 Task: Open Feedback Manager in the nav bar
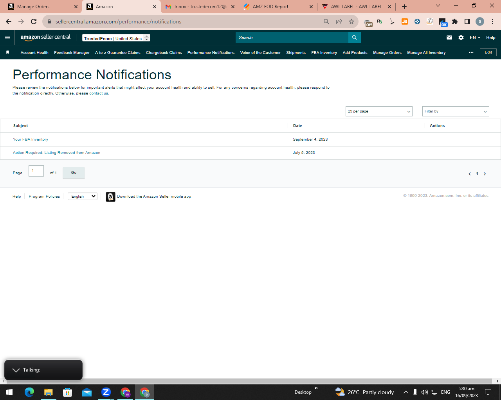coord(72,53)
